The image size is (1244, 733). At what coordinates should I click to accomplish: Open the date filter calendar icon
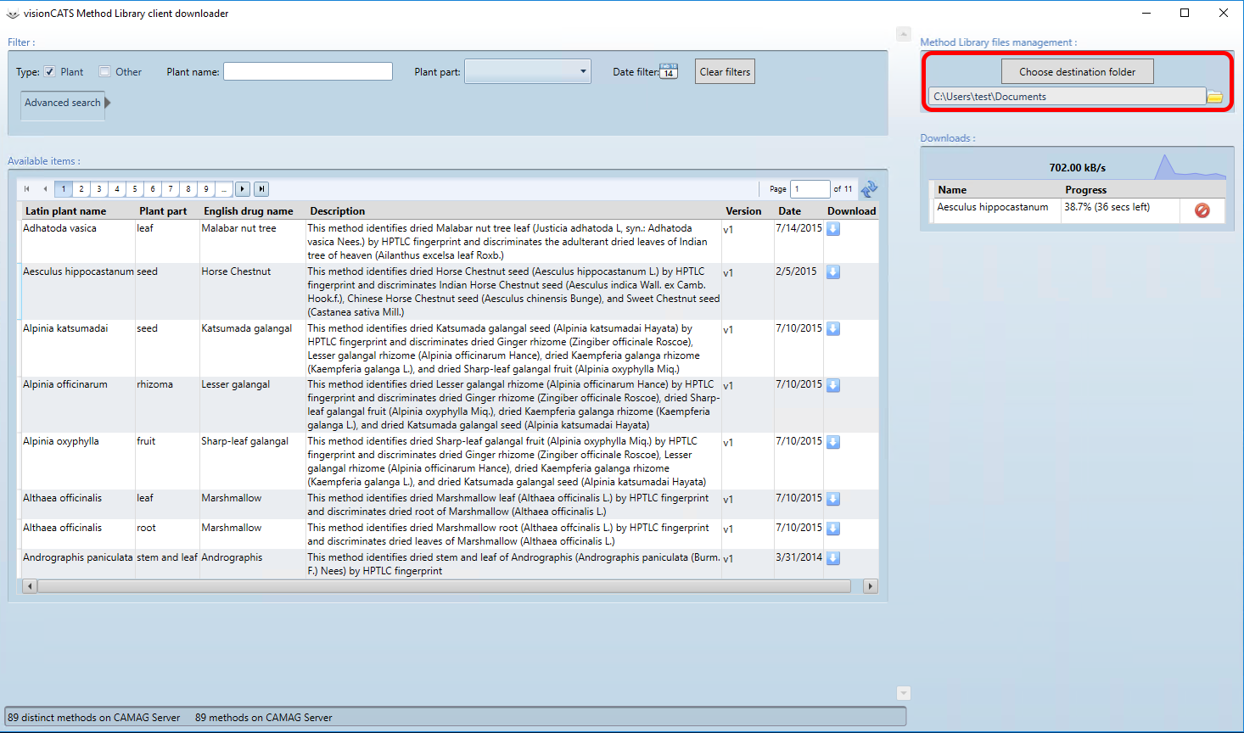(669, 71)
